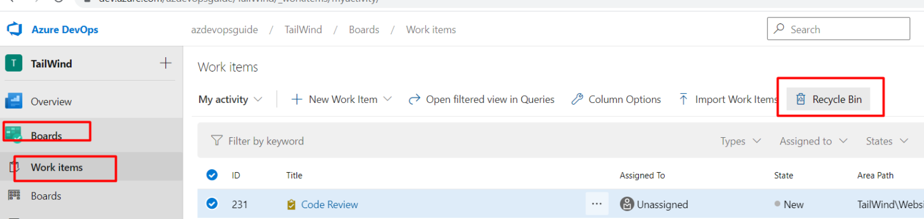This screenshot has height=219, width=924.
Task: Open the New Work Item dropdown
Action: click(341, 100)
